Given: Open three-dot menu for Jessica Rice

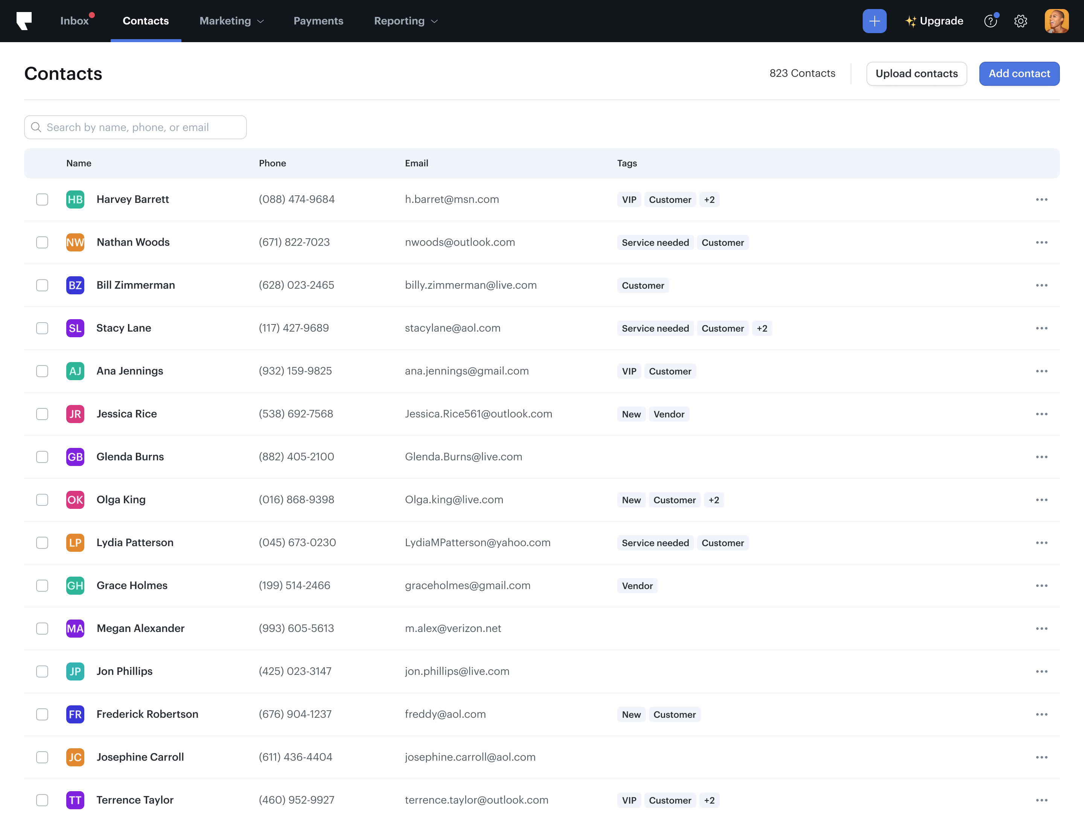Looking at the screenshot, I should coord(1041,414).
